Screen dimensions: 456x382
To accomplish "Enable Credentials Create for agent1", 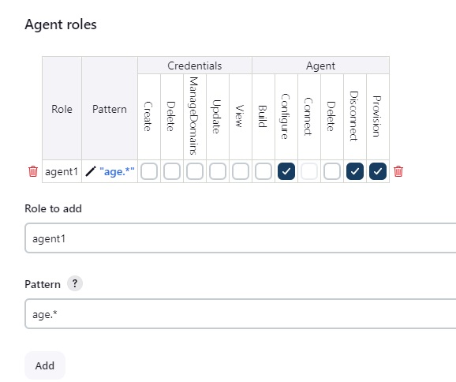I will click(x=149, y=171).
